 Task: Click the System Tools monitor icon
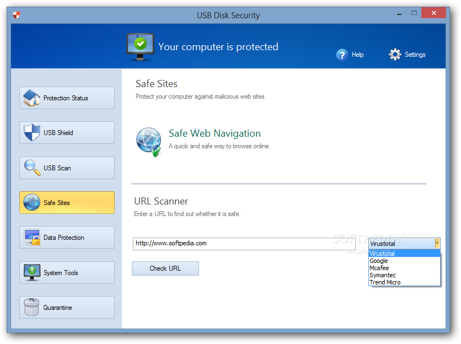pyautogui.click(x=32, y=272)
